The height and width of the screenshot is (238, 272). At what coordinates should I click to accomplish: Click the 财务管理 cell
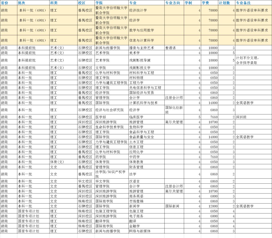(146, 167)
